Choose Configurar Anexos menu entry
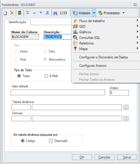This screenshot has height=164, width=140. (93, 66)
